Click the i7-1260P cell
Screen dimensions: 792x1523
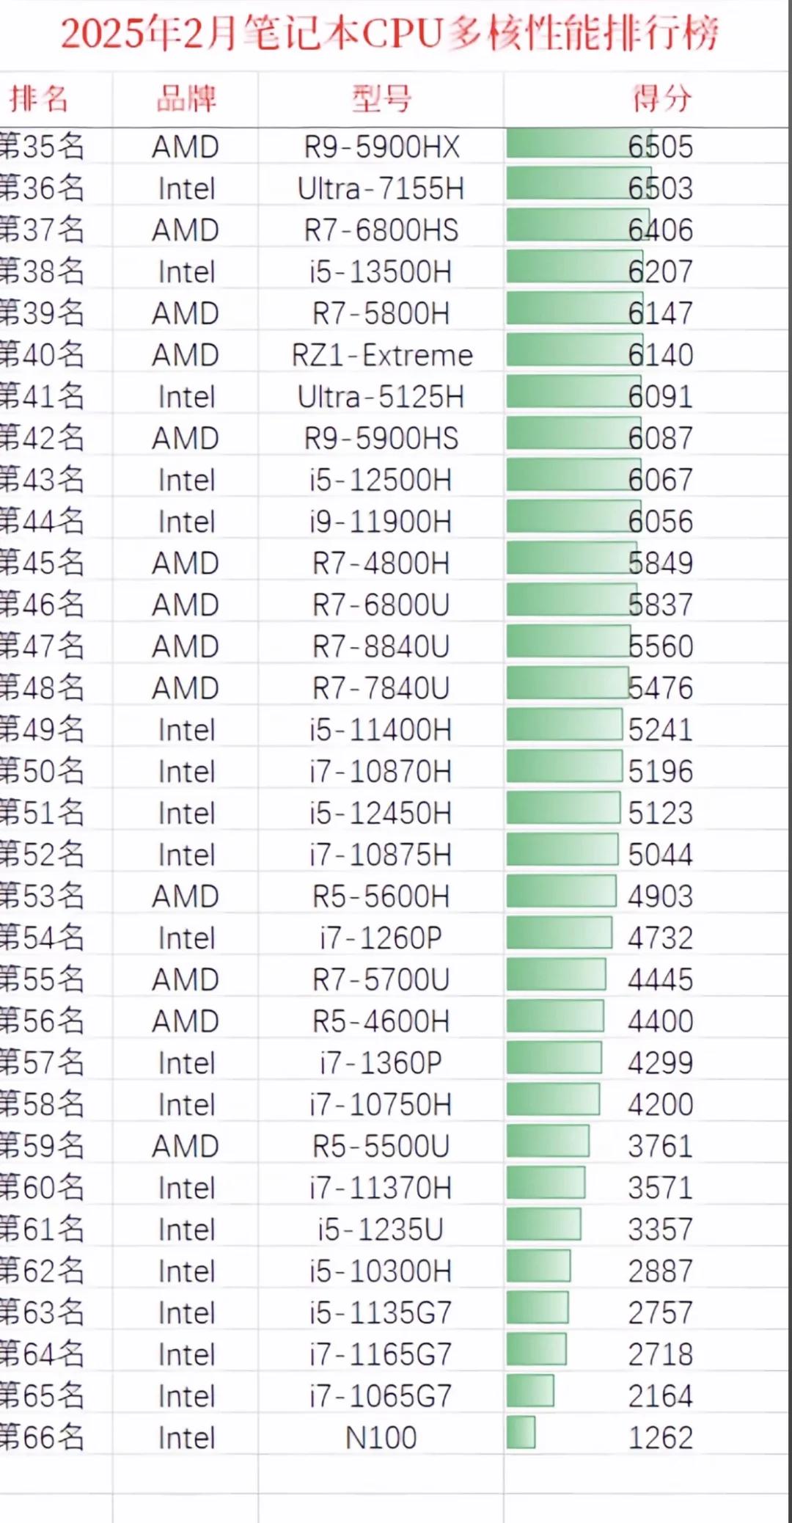pos(381,938)
